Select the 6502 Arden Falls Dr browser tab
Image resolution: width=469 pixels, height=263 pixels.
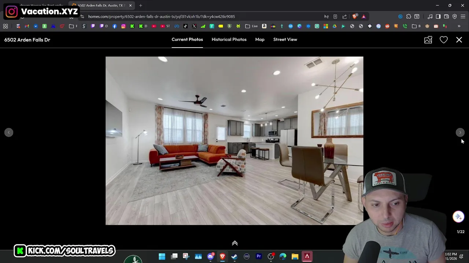coord(101,5)
